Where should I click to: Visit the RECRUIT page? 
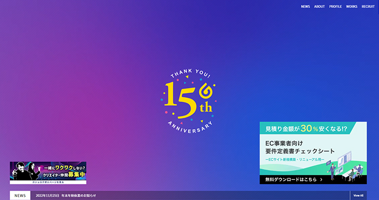pos(368,6)
